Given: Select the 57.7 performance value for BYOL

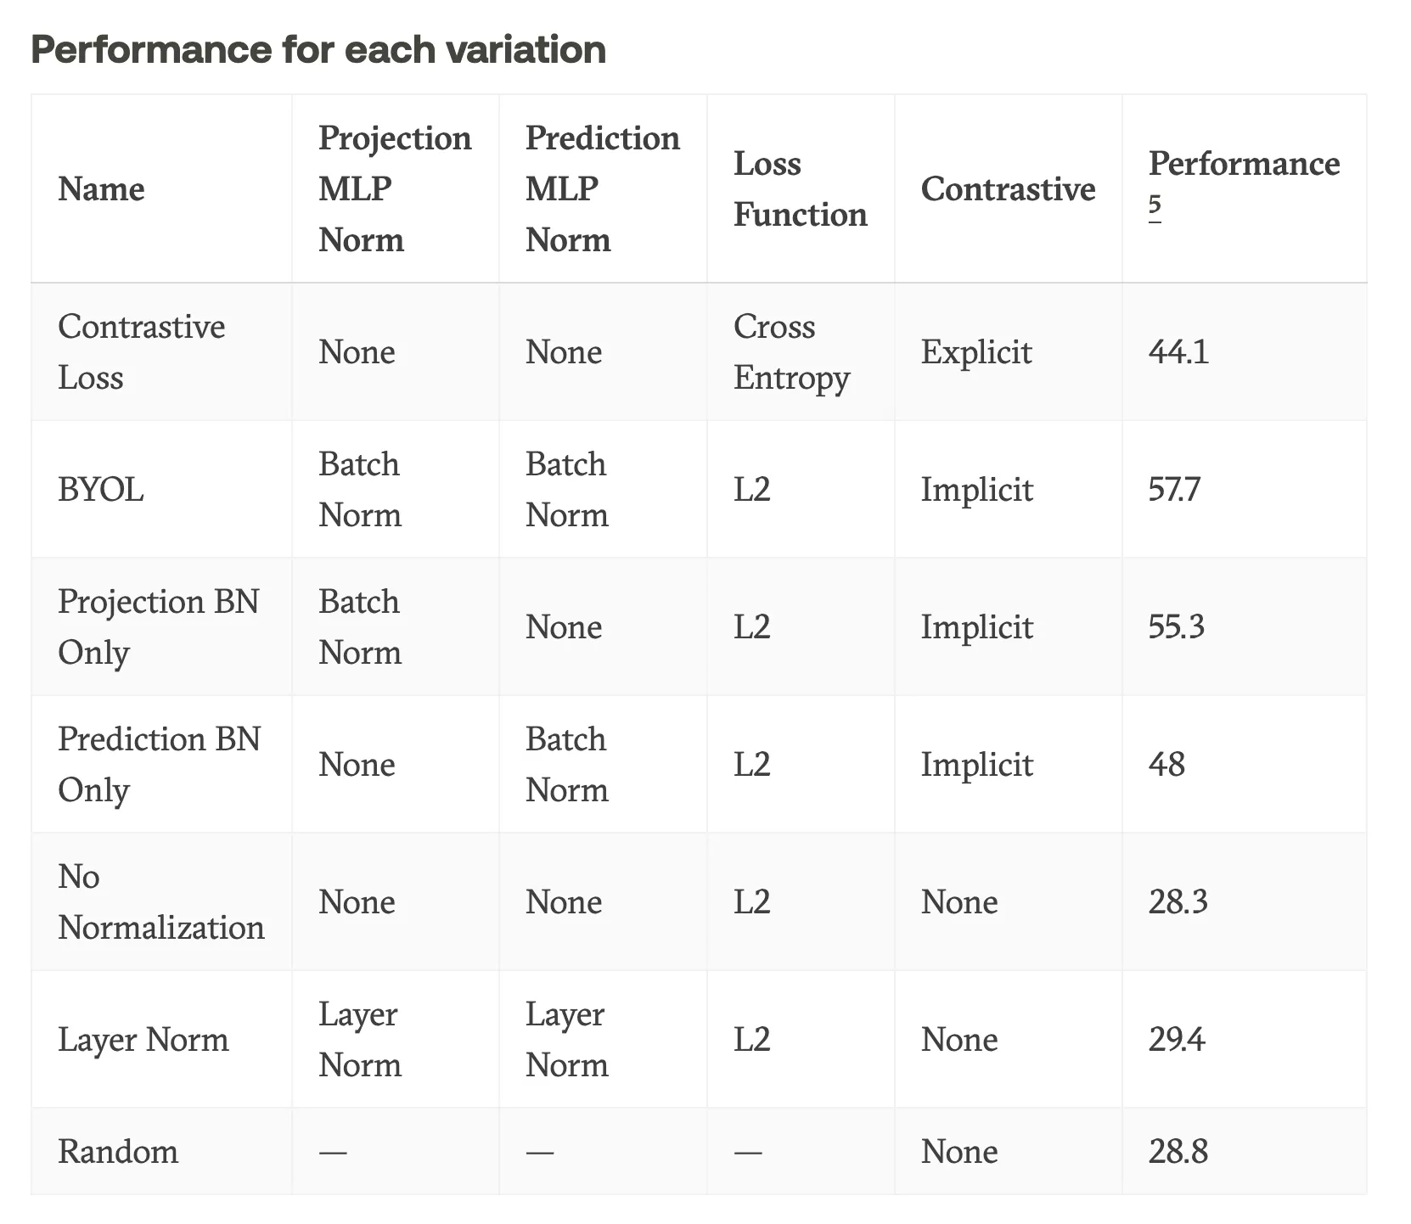Looking at the screenshot, I should tap(1174, 489).
